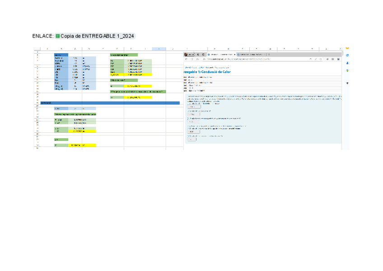
Task: Click the browser profile avatar picture
Action: pos(186,54)
